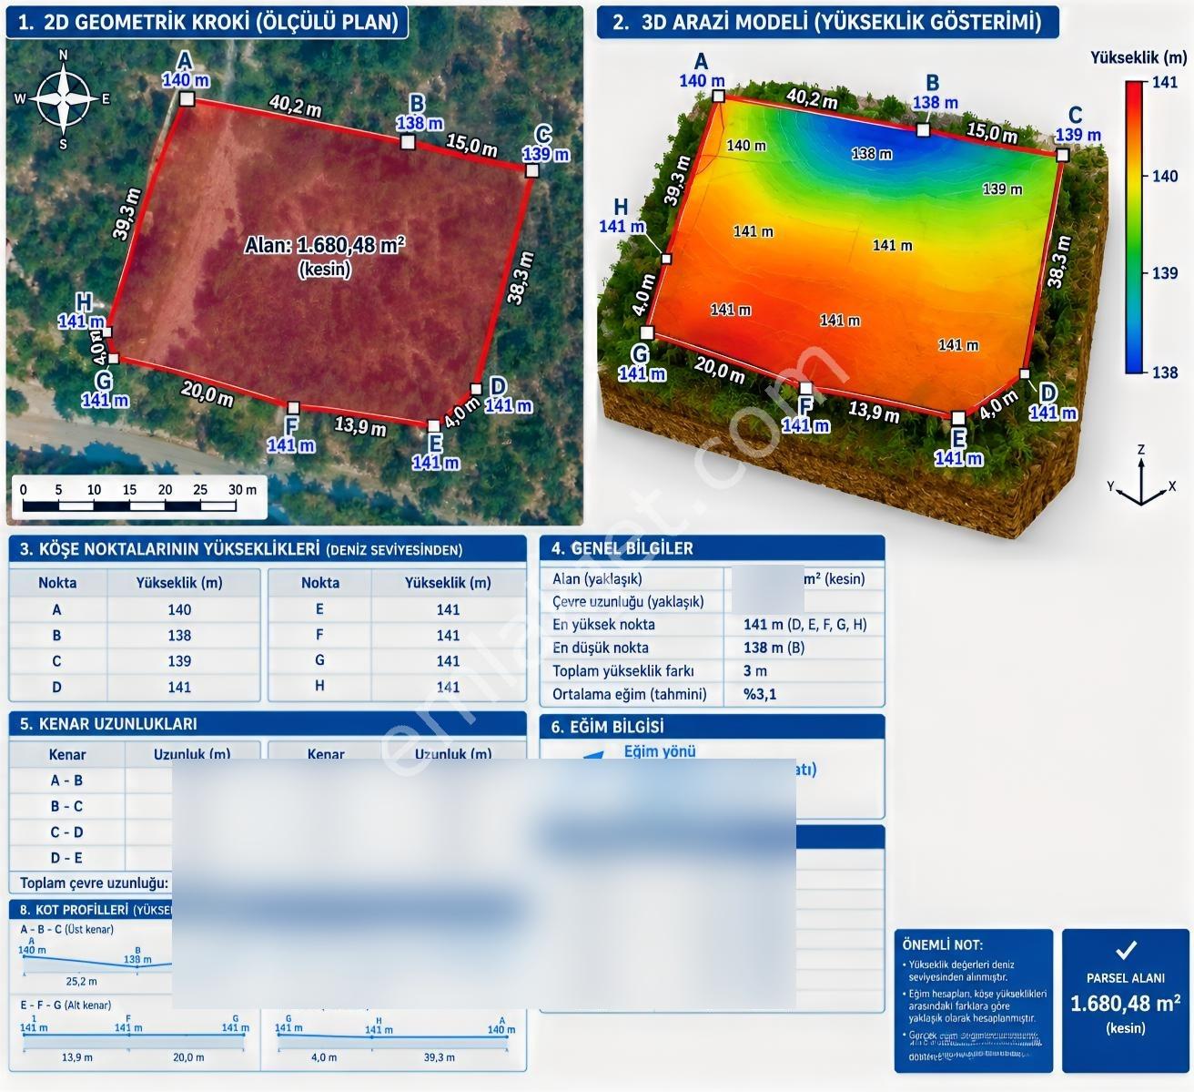This screenshot has width=1194, height=1092.
Task: Click the '%3,1' average slope value
Action: tap(760, 694)
